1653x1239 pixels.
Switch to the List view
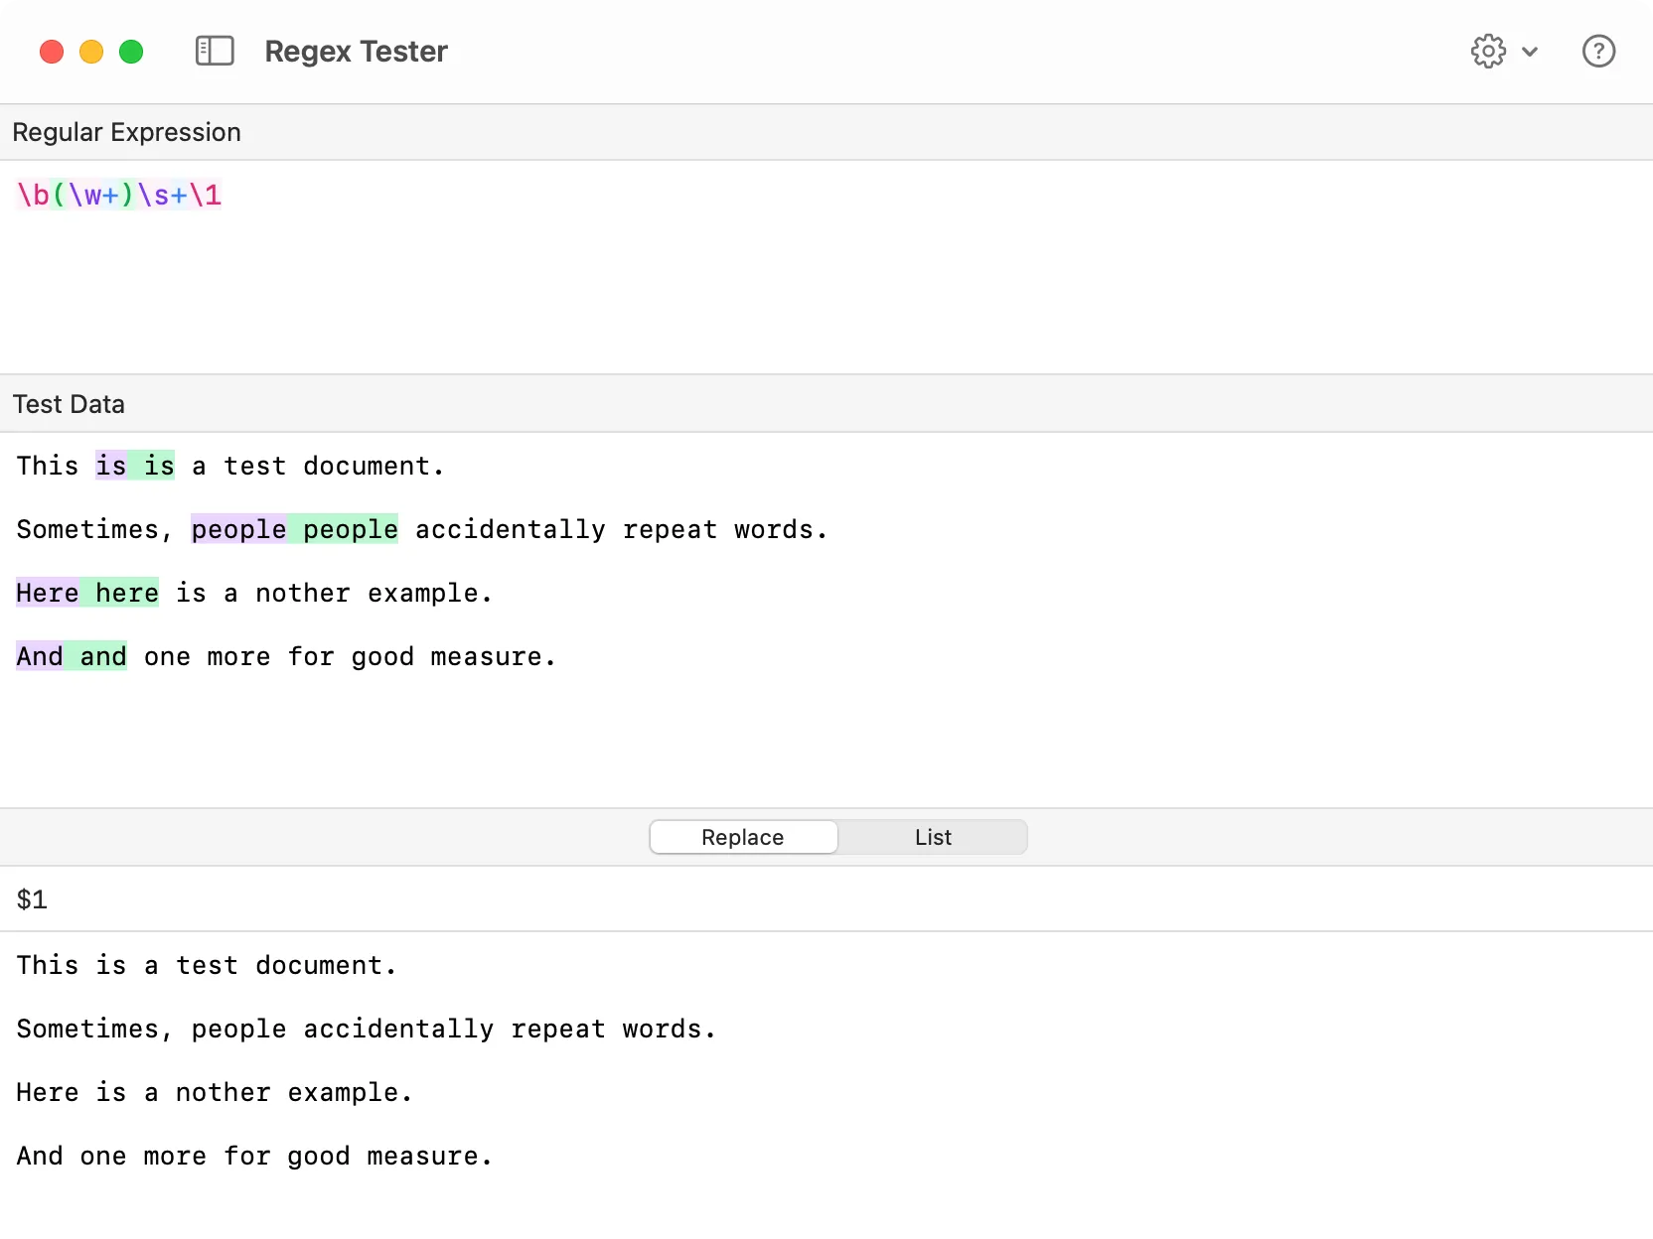tap(932, 837)
